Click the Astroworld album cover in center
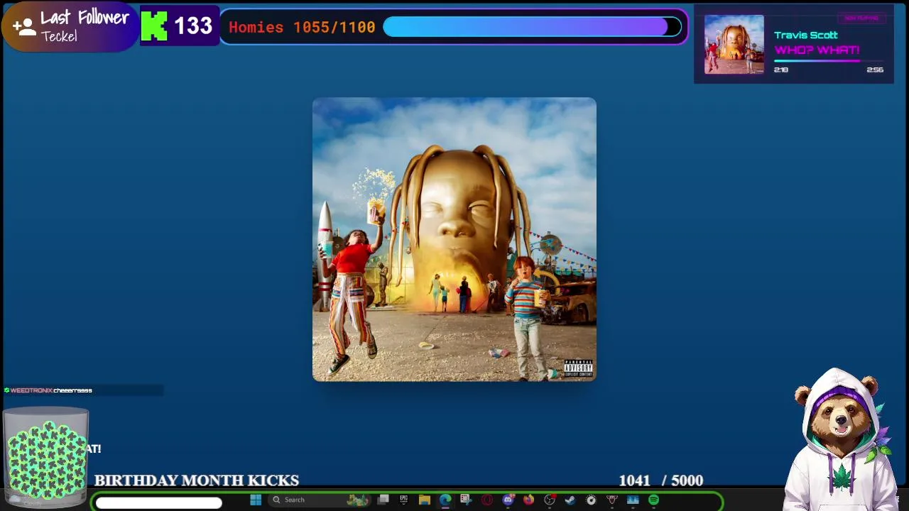The width and height of the screenshot is (909, 511). tap(454, 239)
